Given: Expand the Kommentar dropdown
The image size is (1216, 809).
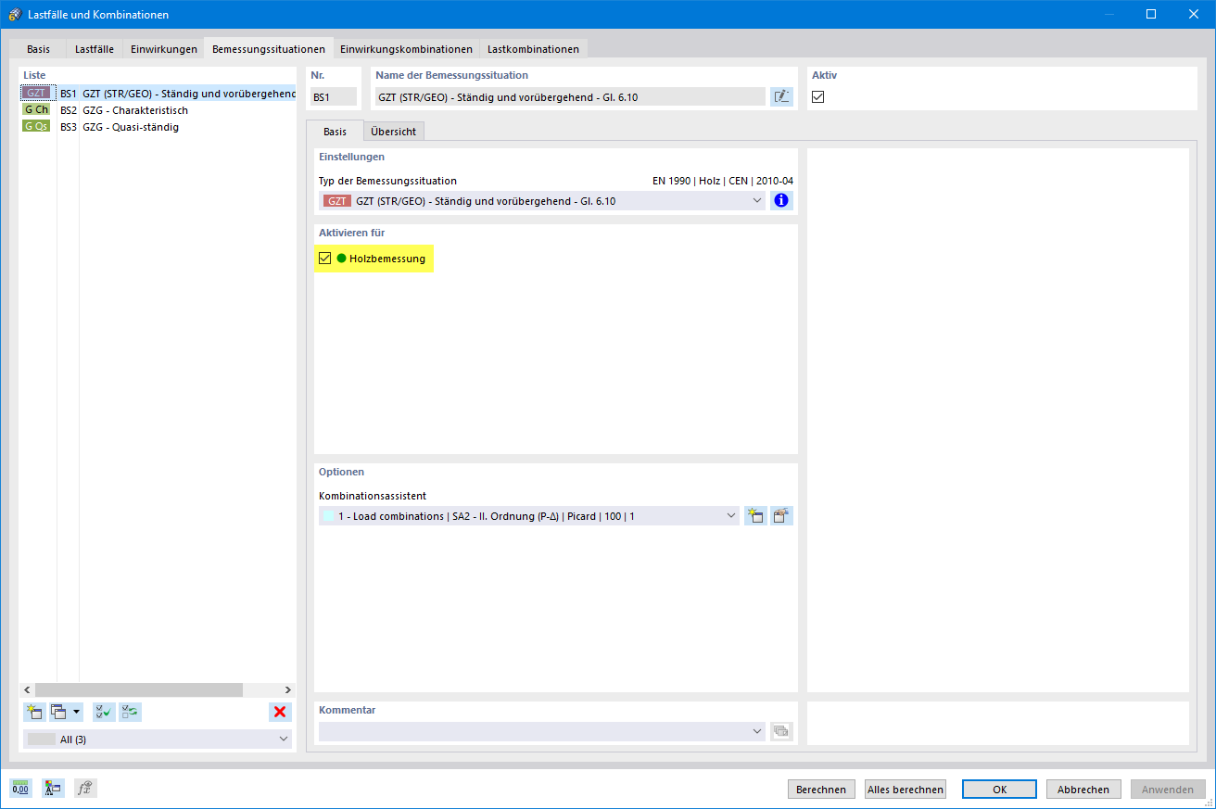Looking at the screenshot, I should [x=757, y=731].
